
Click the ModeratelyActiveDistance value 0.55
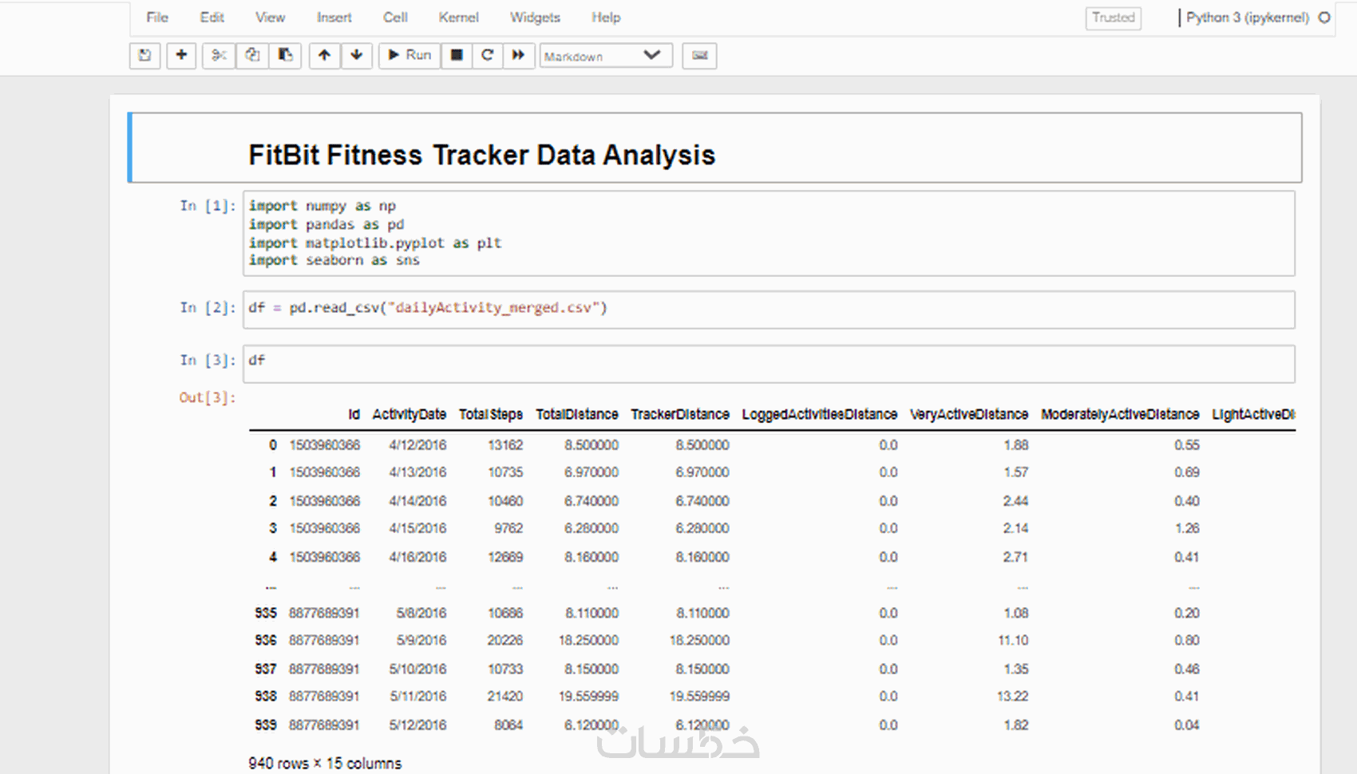pos(1187,445)
